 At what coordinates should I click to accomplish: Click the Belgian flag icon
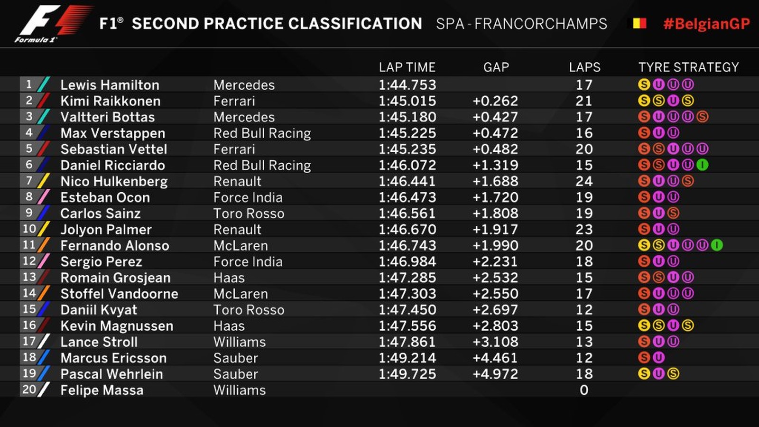636,23
